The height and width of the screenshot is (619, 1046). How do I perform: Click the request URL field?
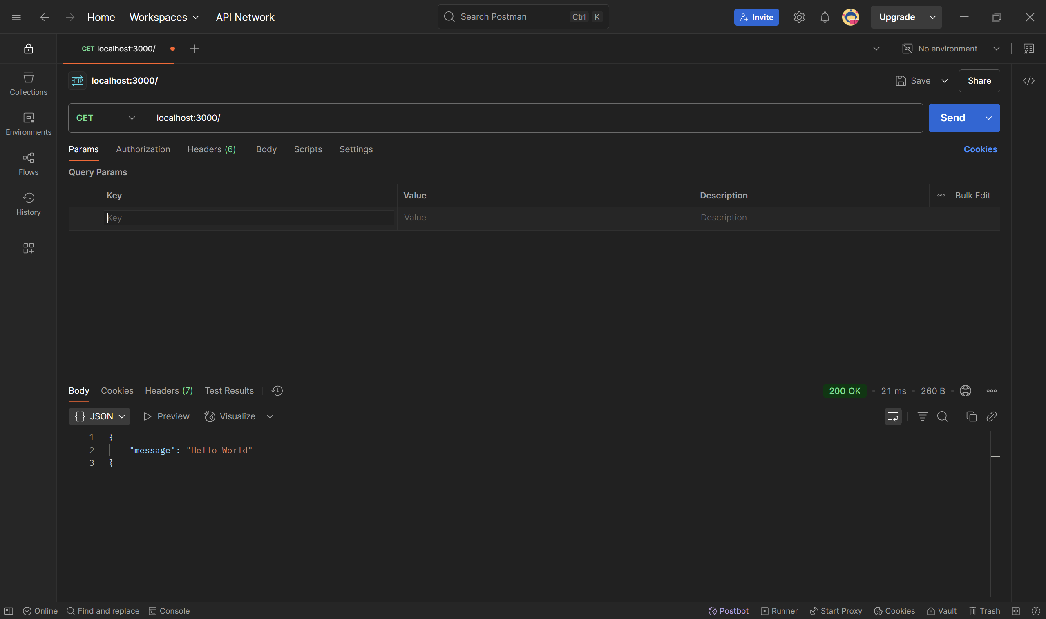536,118
